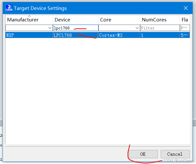Screen dimensions: 196x164
Task: Select the NumCores value 1 cell
Action: point(160,35)
